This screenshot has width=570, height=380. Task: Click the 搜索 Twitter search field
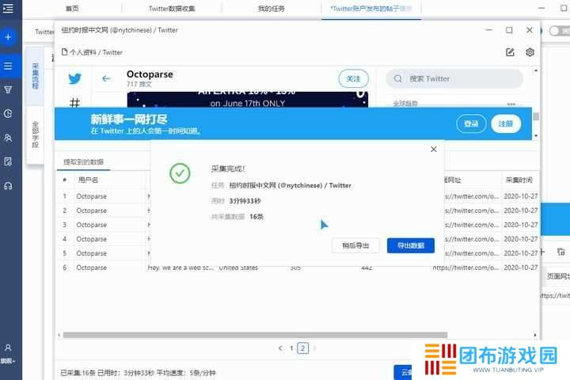(x=454, y=78)
